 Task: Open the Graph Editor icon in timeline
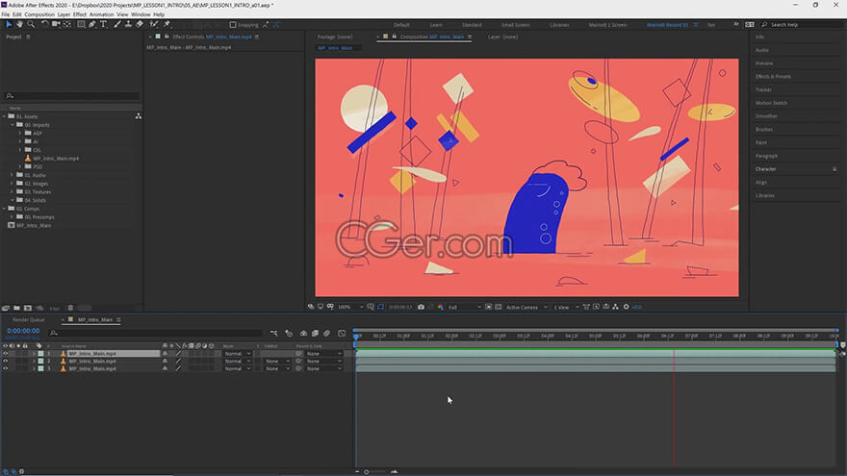[x=342, y=334]
